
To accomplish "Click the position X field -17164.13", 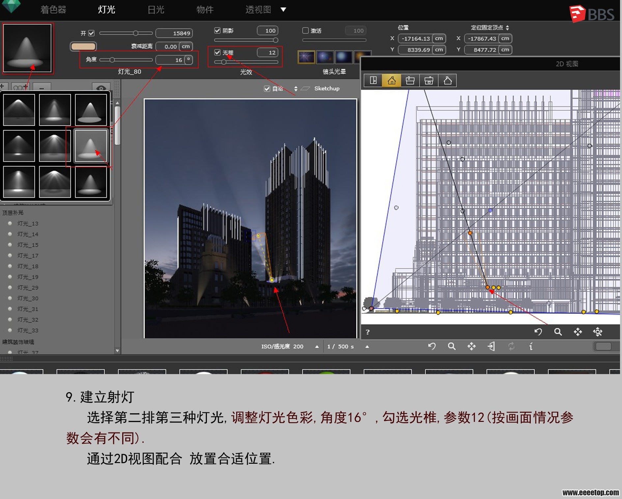I will (x=415, y=39).
